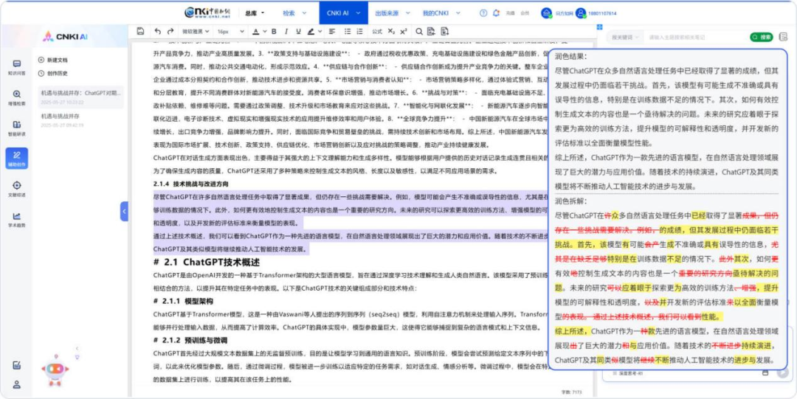This screenshot has height=399, width=797.
Task: Click the note search input field
Action: 694,37
